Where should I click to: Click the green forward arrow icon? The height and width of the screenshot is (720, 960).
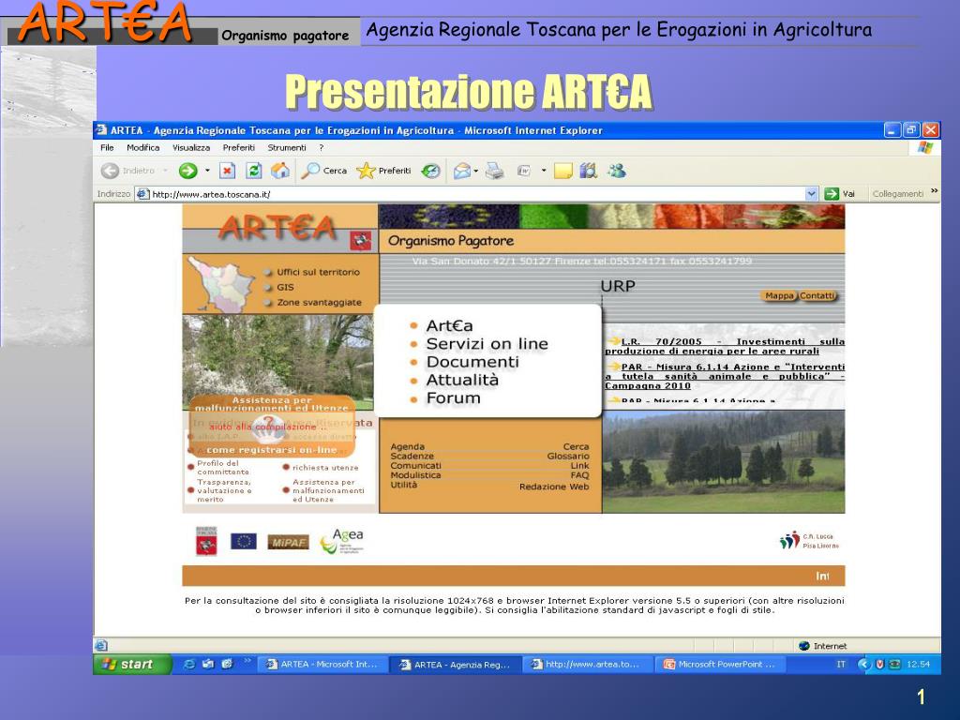coord(187,171)
